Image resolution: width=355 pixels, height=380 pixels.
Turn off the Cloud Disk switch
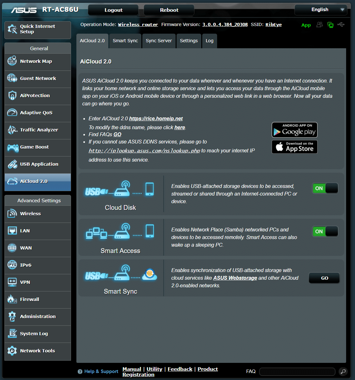325,188
